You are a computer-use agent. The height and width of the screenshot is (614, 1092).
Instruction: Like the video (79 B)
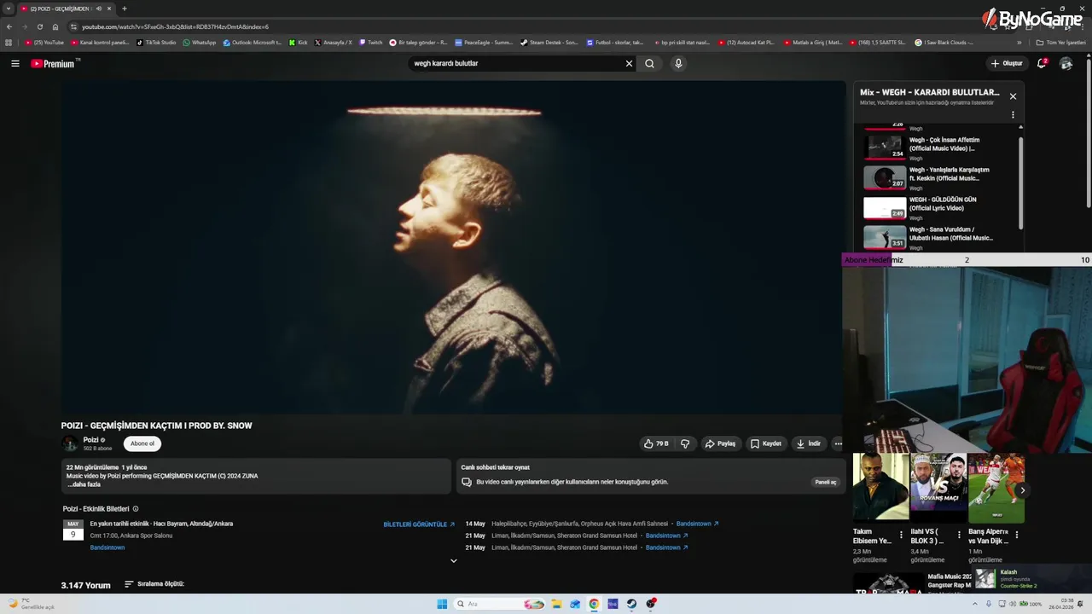(x=656, y=443)
